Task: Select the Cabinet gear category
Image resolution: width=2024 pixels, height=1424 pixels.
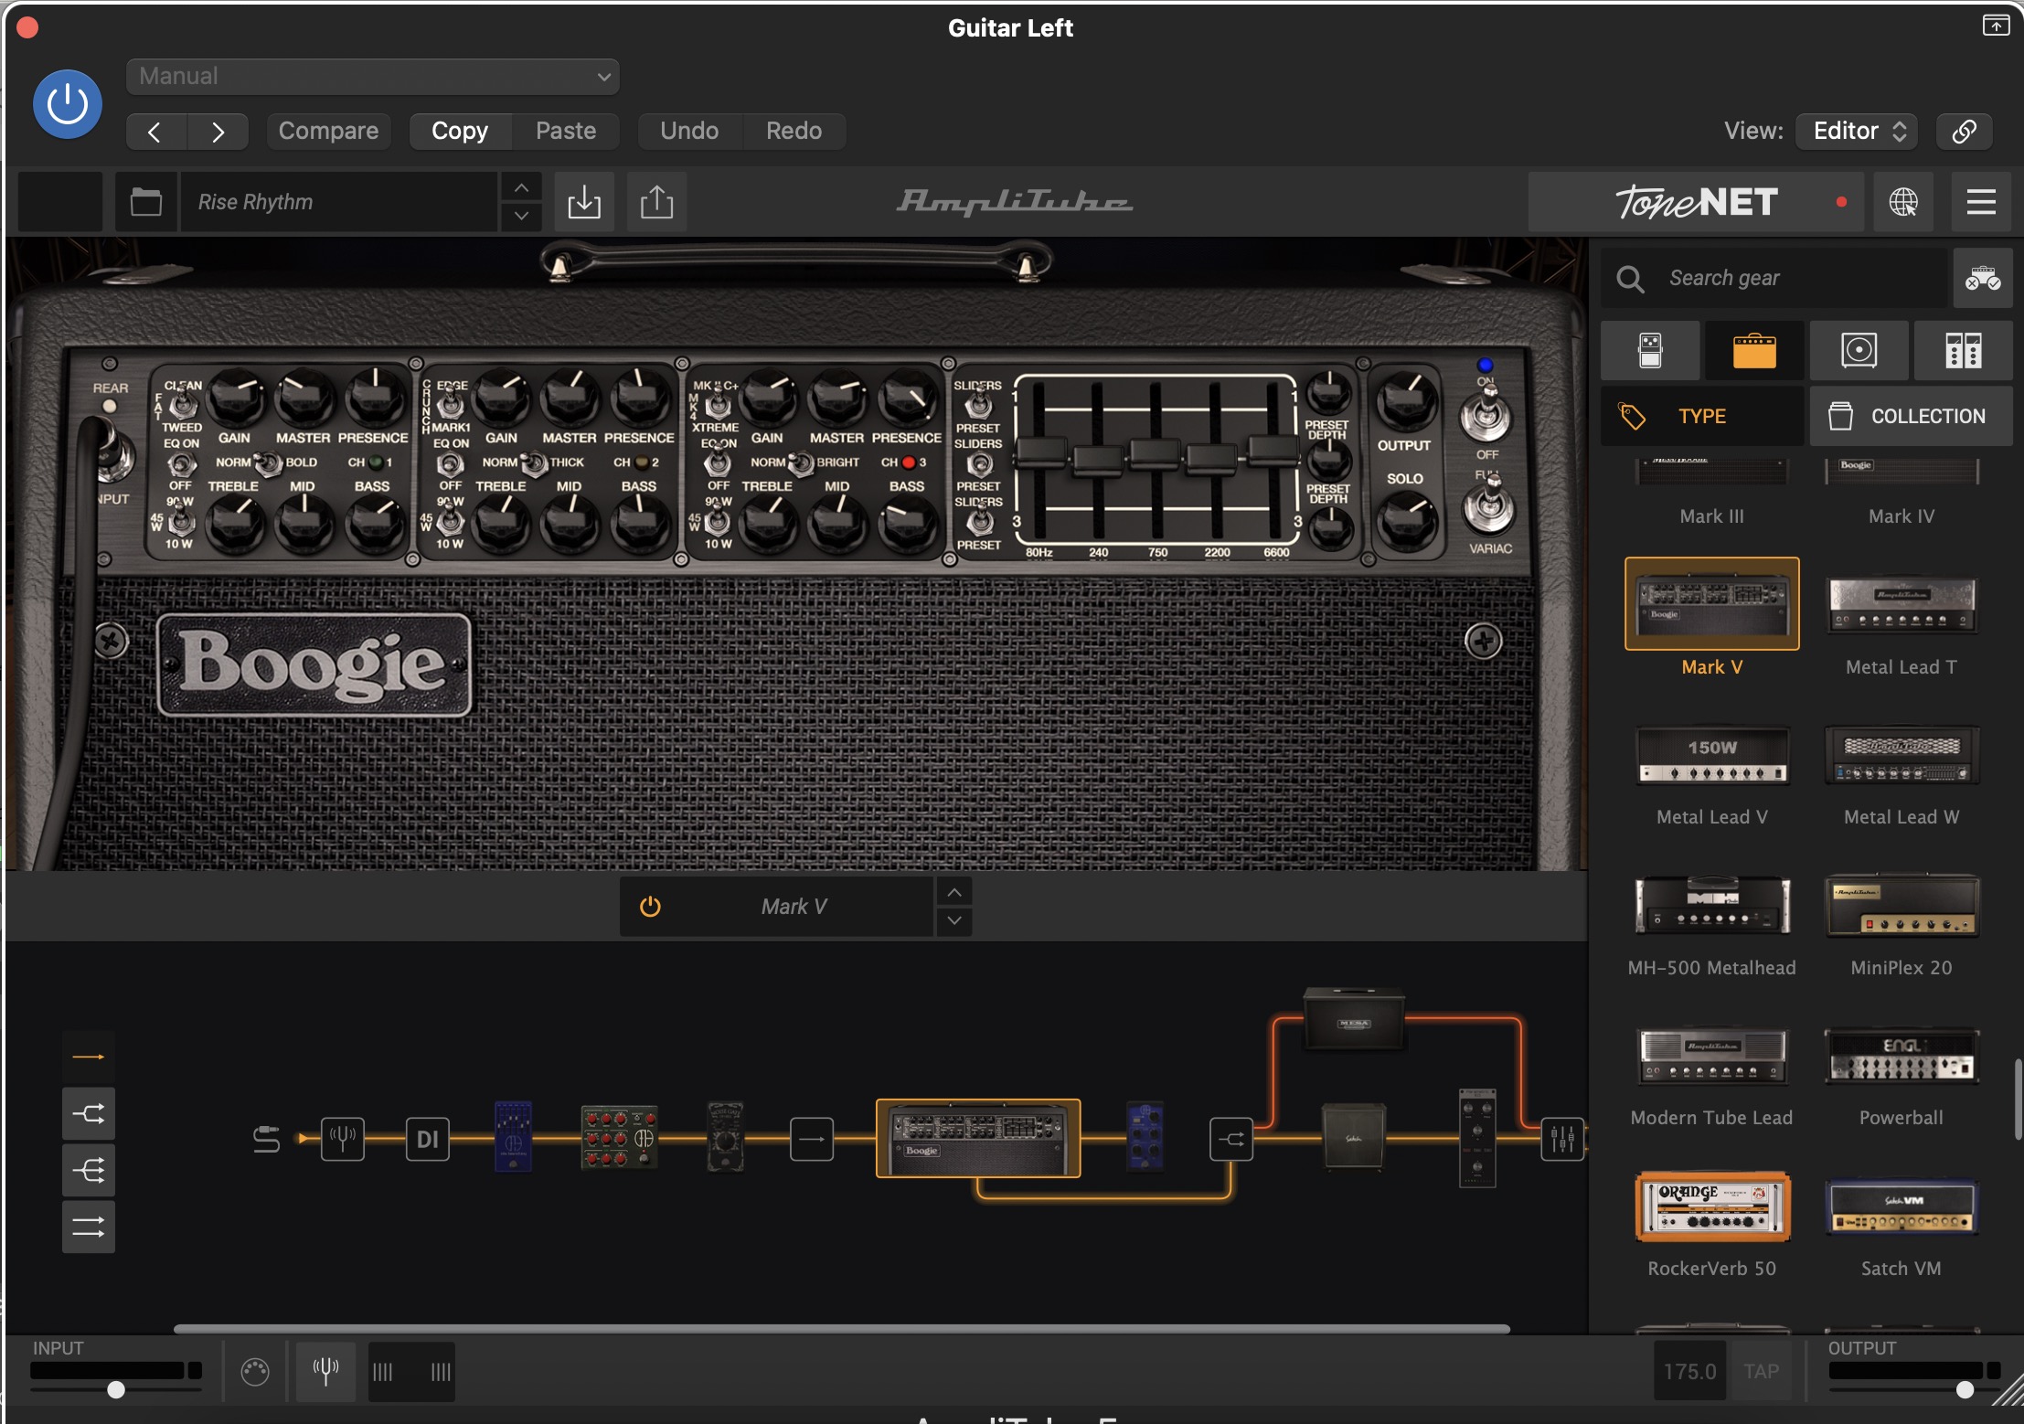Action: pos(1859,350)
